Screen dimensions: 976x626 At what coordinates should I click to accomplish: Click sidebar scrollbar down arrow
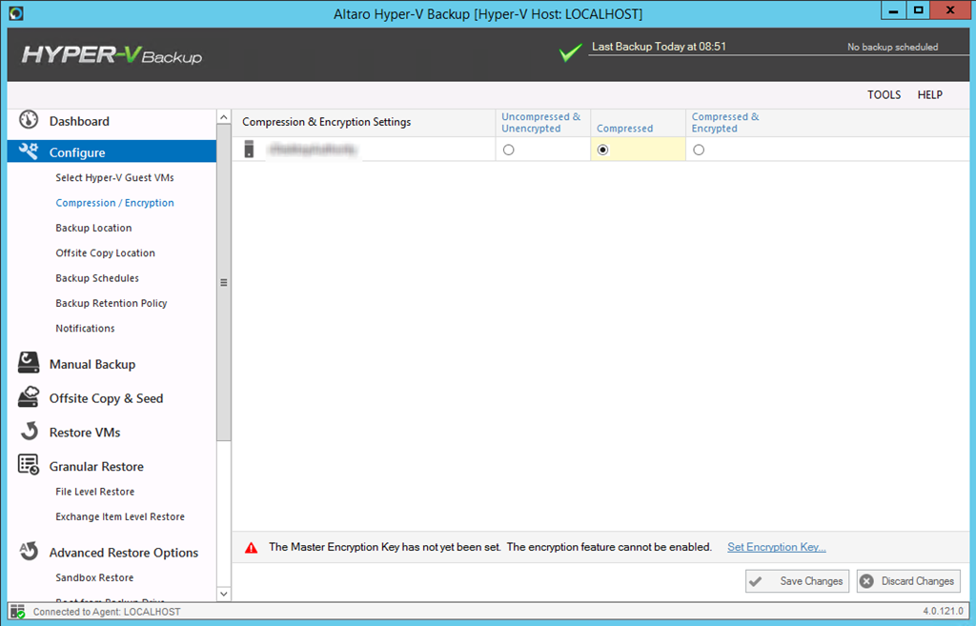coord(223,594)
